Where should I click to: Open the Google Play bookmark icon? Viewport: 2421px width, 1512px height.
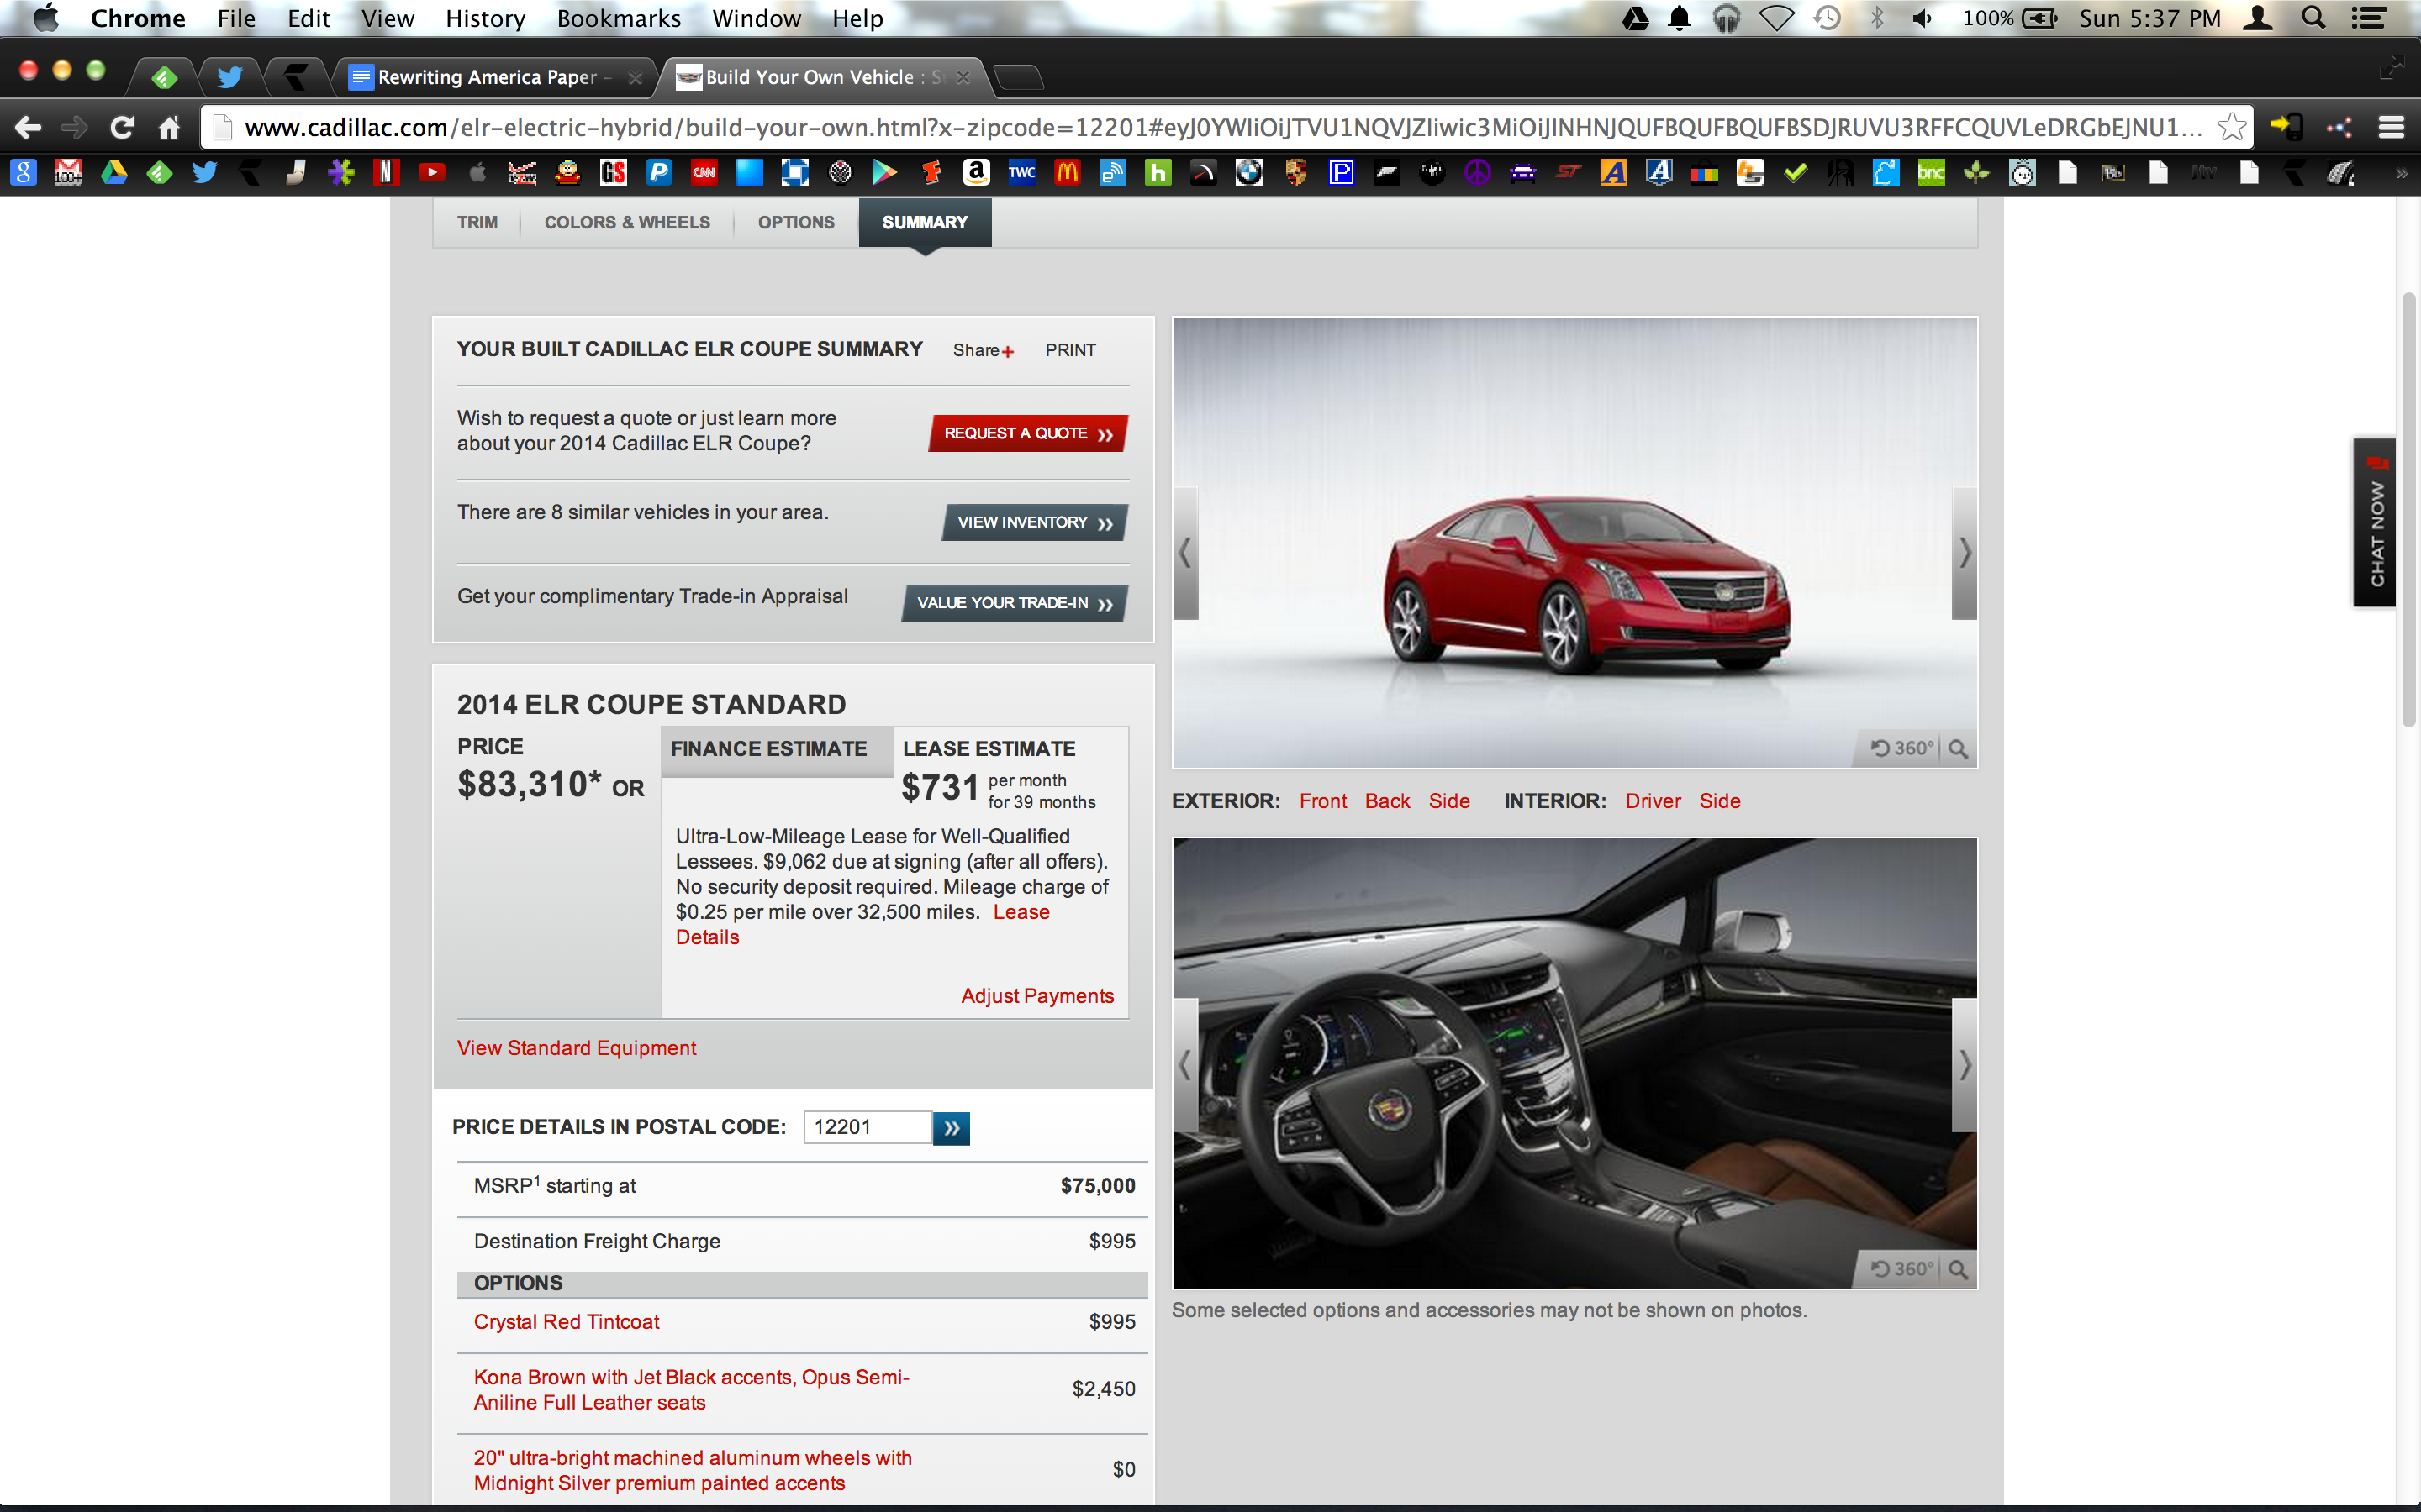tap(884, 173)
